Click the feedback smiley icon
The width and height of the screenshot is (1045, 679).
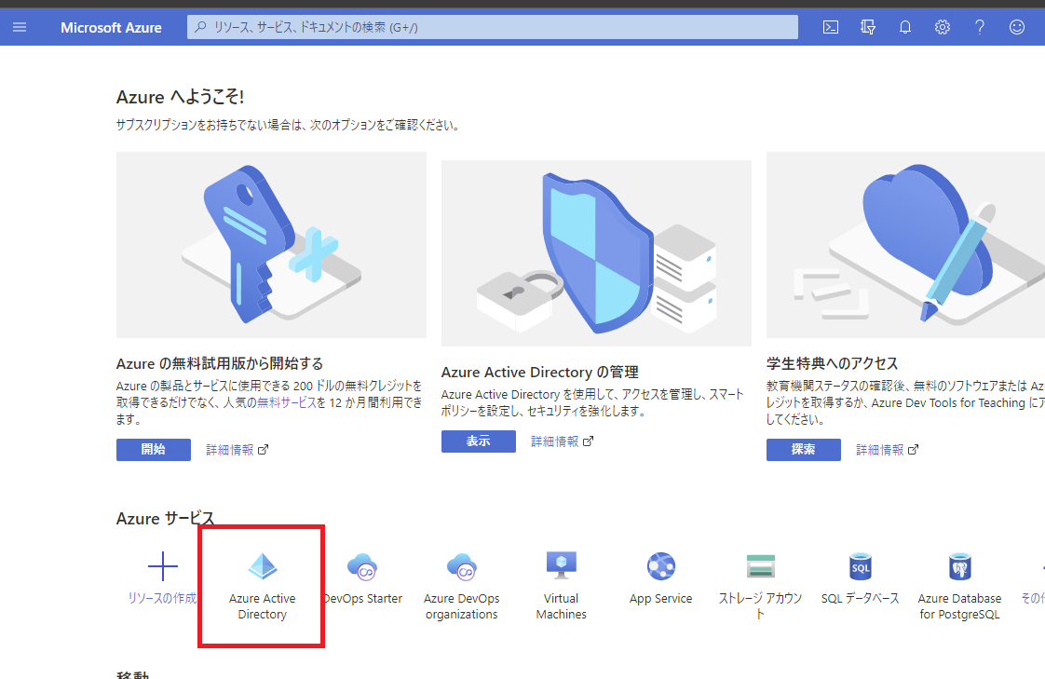coord(1017,27)
